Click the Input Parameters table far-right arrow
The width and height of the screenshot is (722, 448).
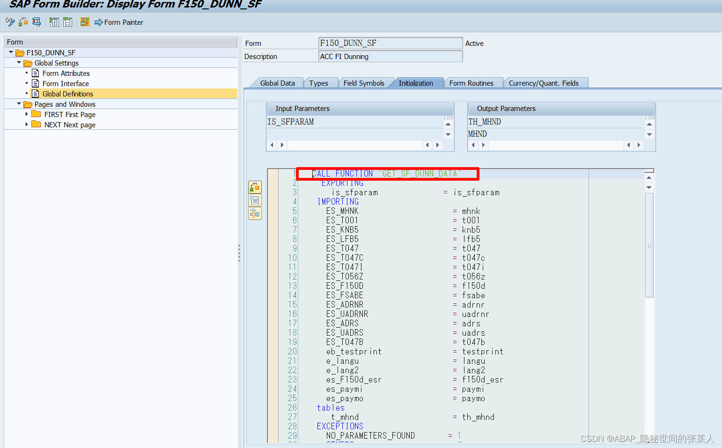tap(438, 145)
